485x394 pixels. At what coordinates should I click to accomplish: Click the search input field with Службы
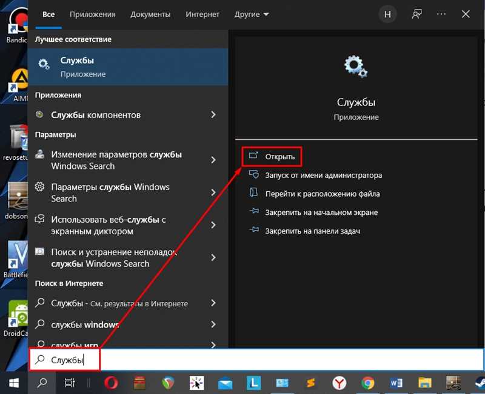tap(256, 360)
